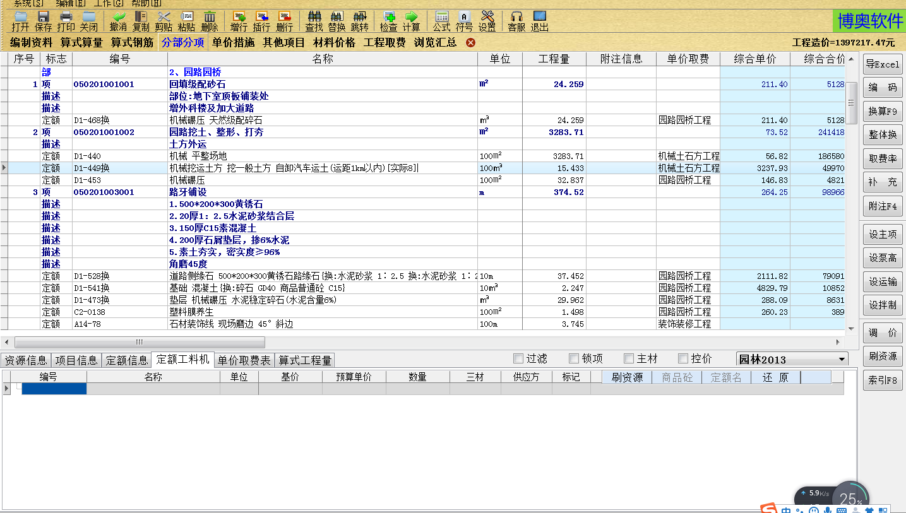The width and height of the screenshot is (906, 513).
Task: Open the 算式工程量 bottom tab
Action: 305,360
